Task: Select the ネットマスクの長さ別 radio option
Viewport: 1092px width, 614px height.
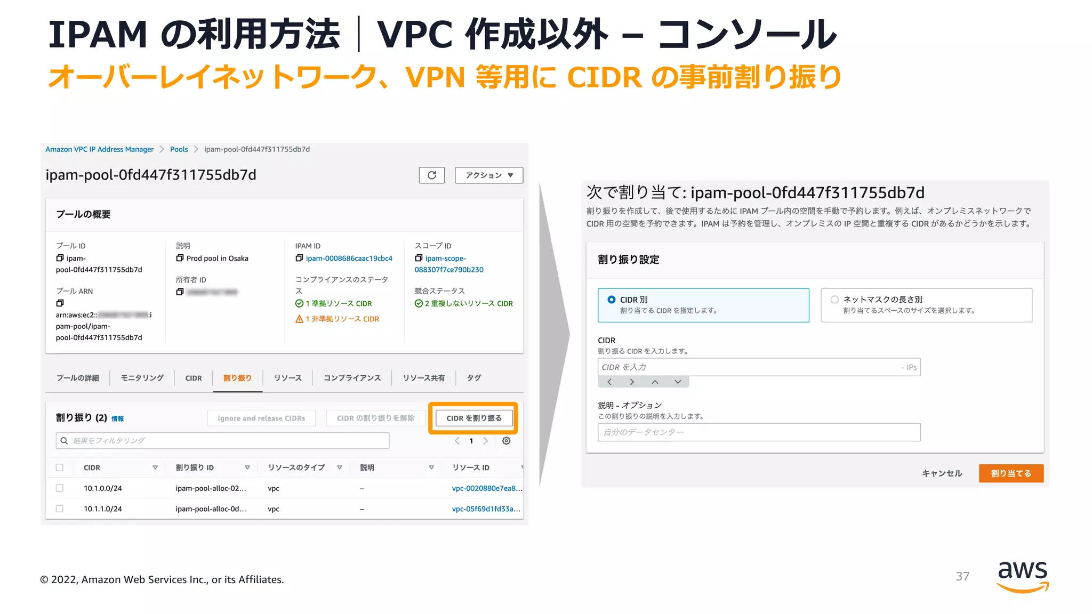Action: [834, 300]
